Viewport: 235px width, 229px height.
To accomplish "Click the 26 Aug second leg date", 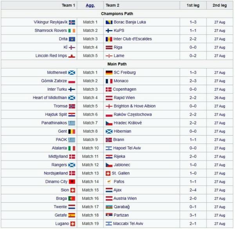I will point(220,98).
